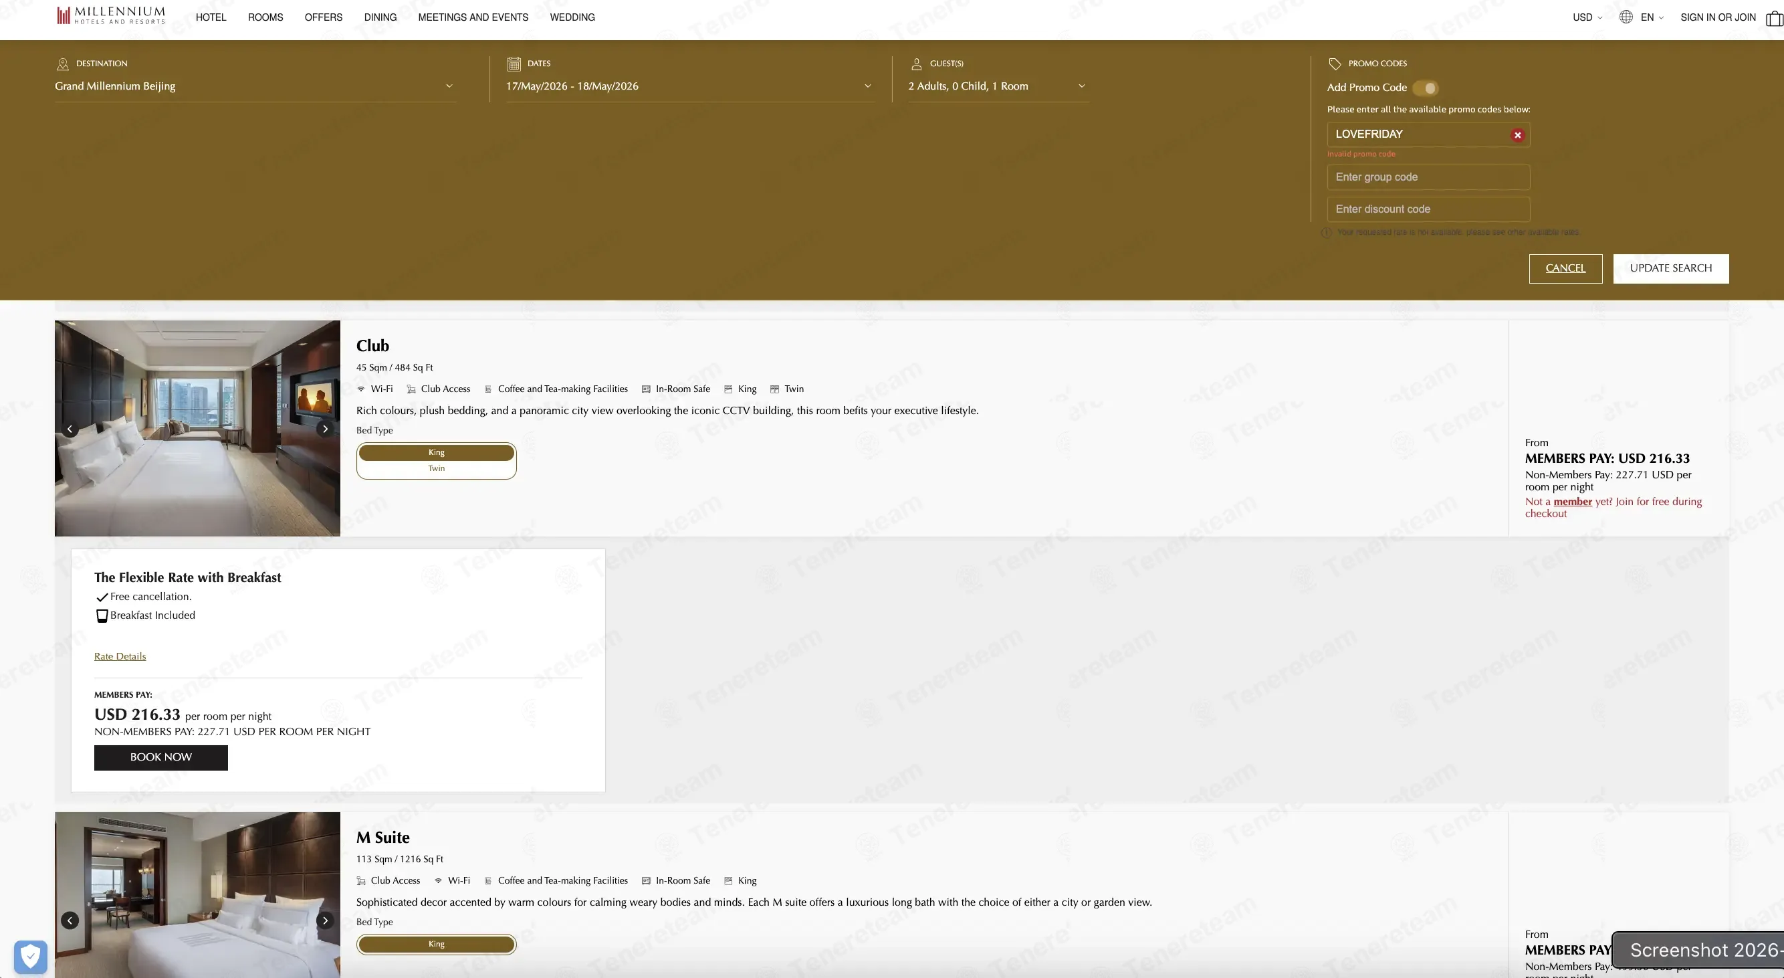Show previous M Suite photo

(x=70, y=920)
